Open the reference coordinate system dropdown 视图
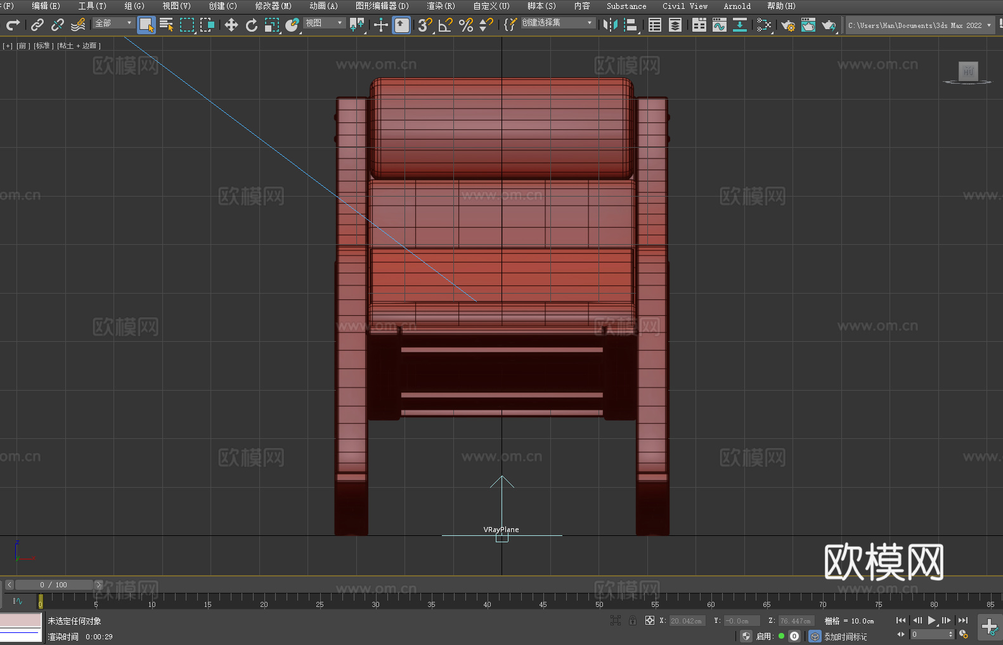The image size is (1003, 645). [324, 23]
